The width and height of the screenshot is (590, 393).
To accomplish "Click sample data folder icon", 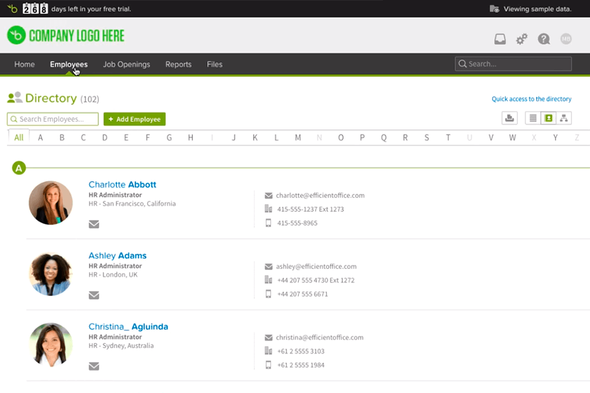I will (494, 9).
